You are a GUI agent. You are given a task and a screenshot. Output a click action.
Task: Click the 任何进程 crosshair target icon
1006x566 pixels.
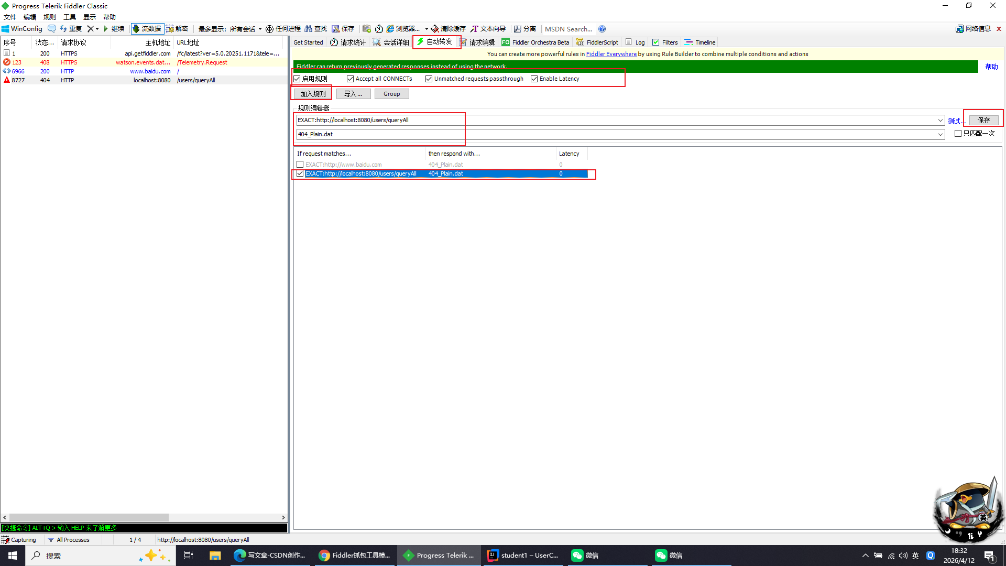click(x=269, y=29)
